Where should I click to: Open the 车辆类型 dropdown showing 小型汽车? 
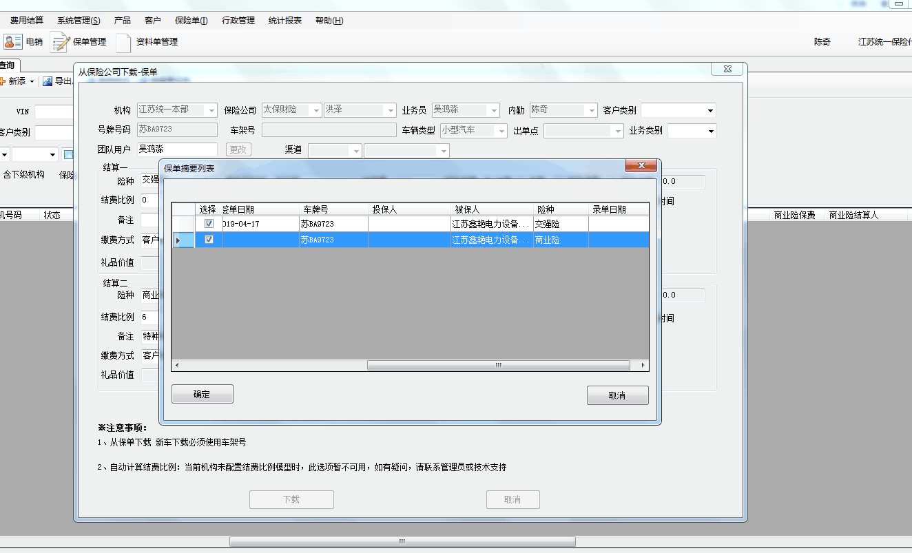[501, 131]
